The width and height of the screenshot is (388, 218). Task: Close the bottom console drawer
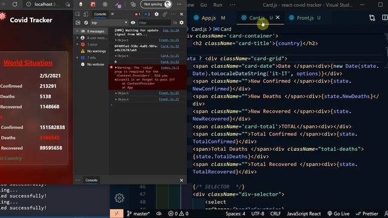[181, 180]
